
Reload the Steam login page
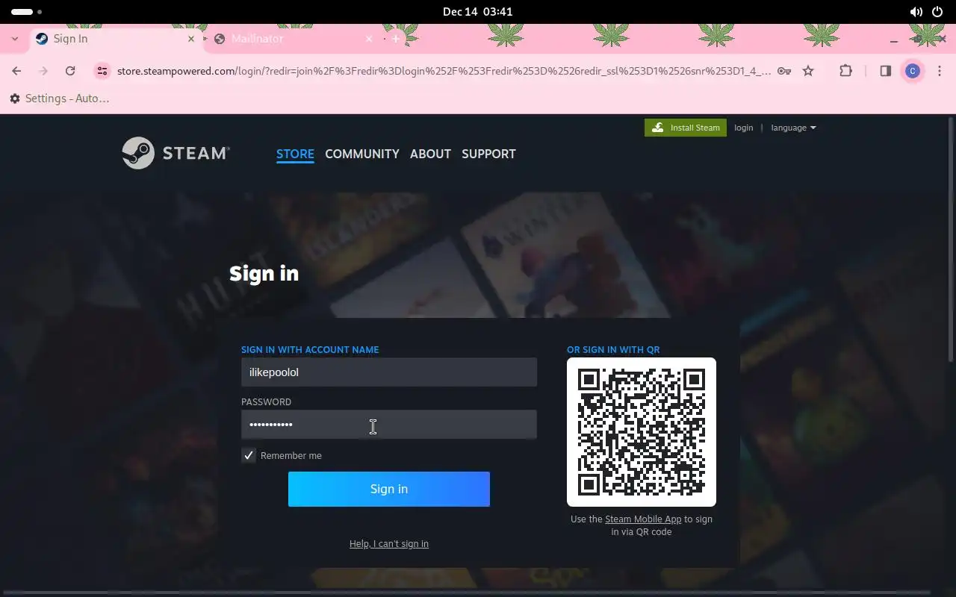click(70, 71)
